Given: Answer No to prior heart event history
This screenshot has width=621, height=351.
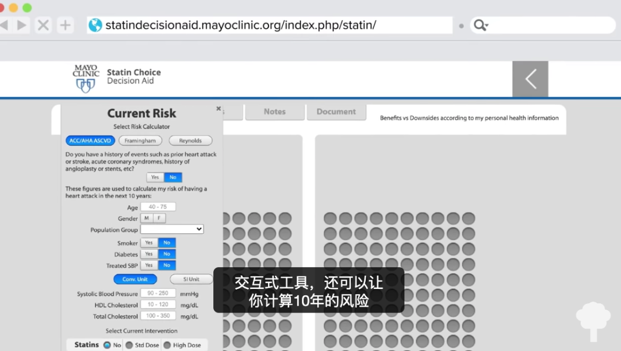Looking at the screenshot, I should tap(173, 178).
